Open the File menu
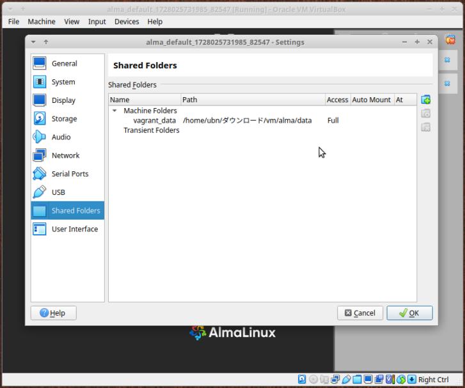Image resolution: width=465 pixels, height=388 pixels. point(13,22)
